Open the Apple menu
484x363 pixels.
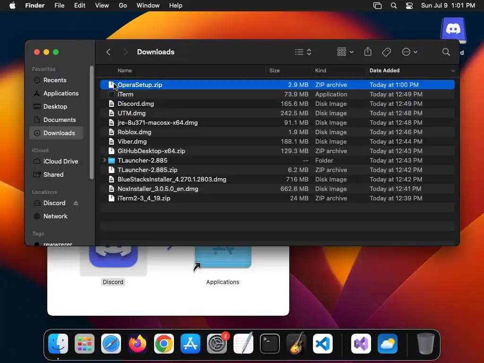pyautogui.click(x=12, y=6)
